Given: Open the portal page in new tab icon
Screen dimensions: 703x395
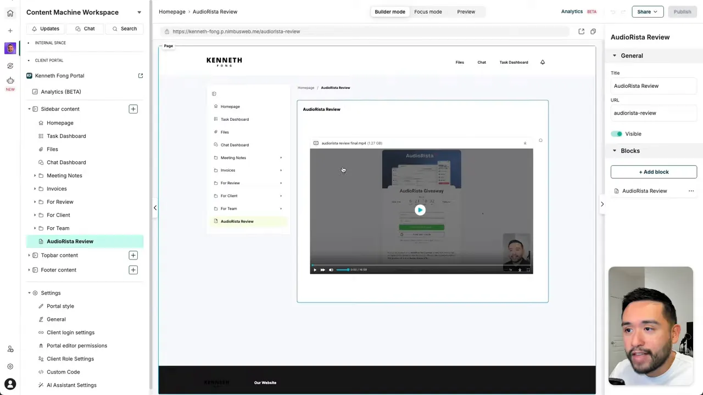Looking at the screenshot, I should pyautogui.click(x=581, y=31).
